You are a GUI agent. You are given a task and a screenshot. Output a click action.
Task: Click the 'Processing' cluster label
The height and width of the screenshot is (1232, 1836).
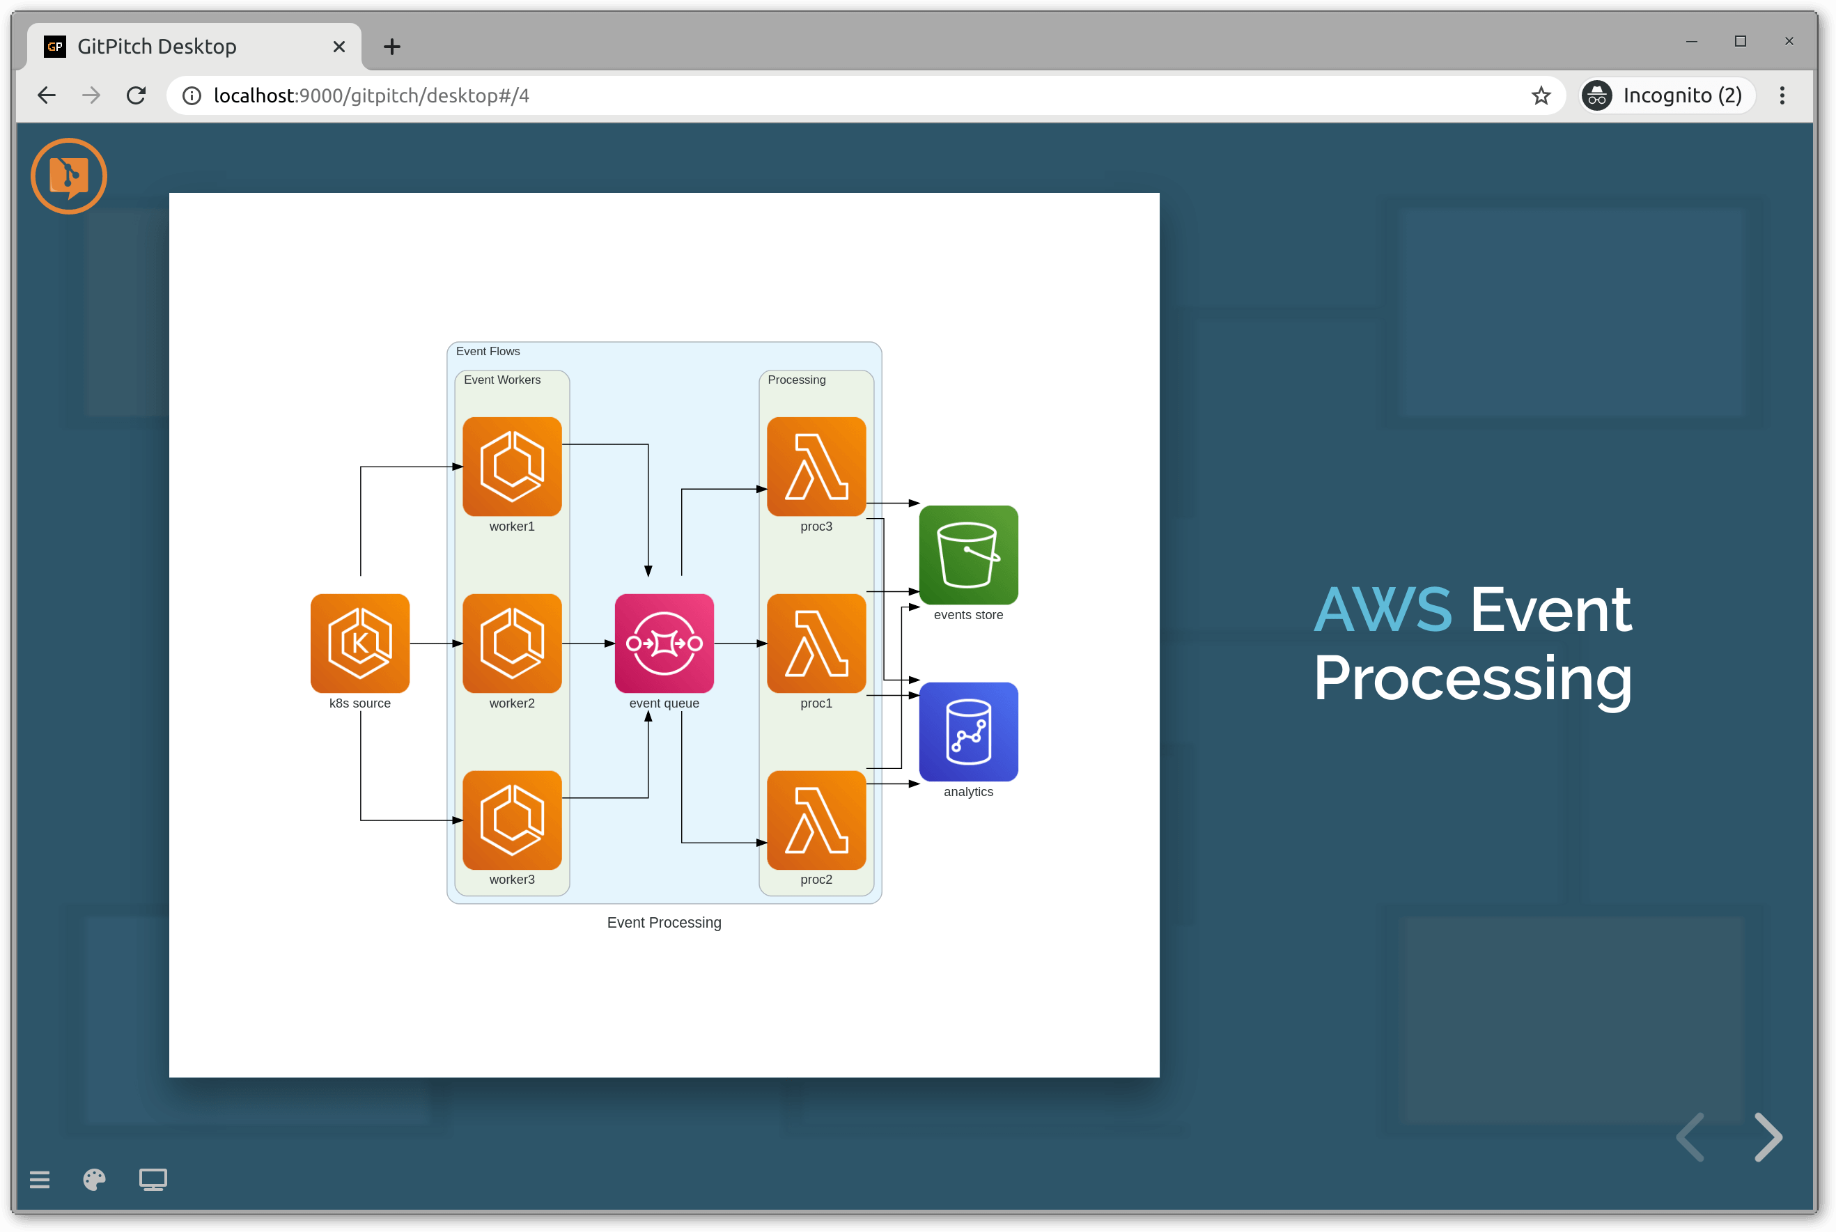[797, 380]
